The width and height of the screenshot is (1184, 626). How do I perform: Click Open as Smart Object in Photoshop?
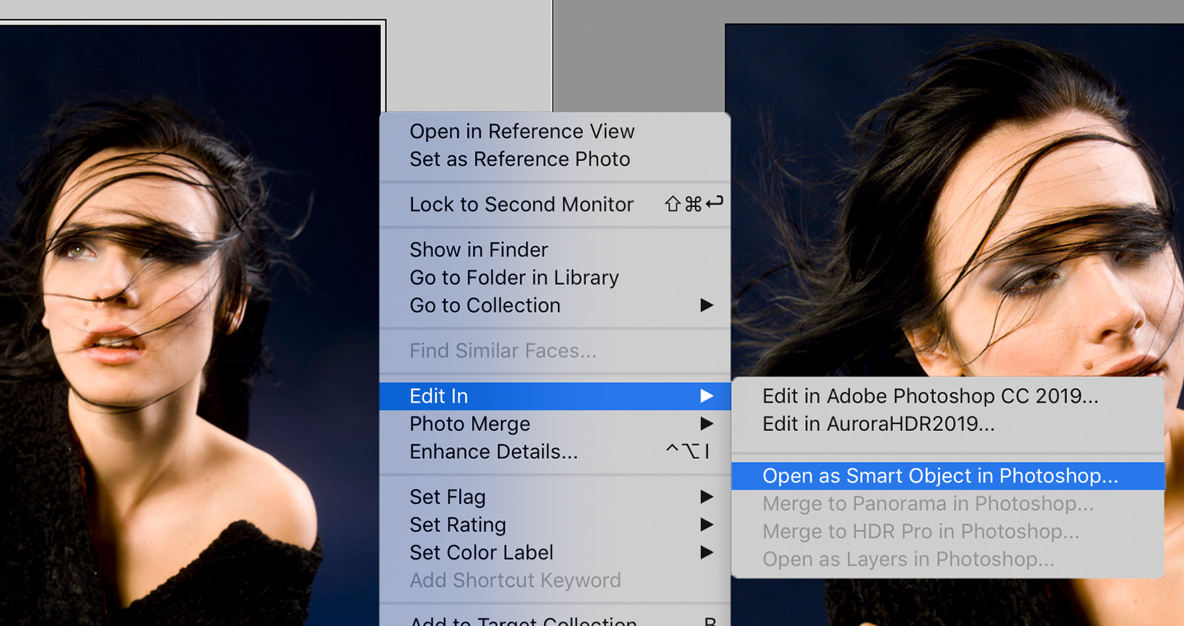pyautogui.click(x=940, y=476)
